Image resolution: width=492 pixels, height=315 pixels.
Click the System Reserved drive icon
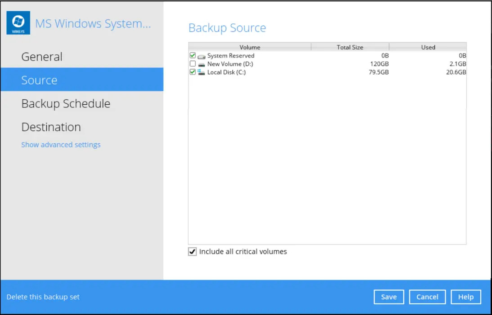coord(201,56)
